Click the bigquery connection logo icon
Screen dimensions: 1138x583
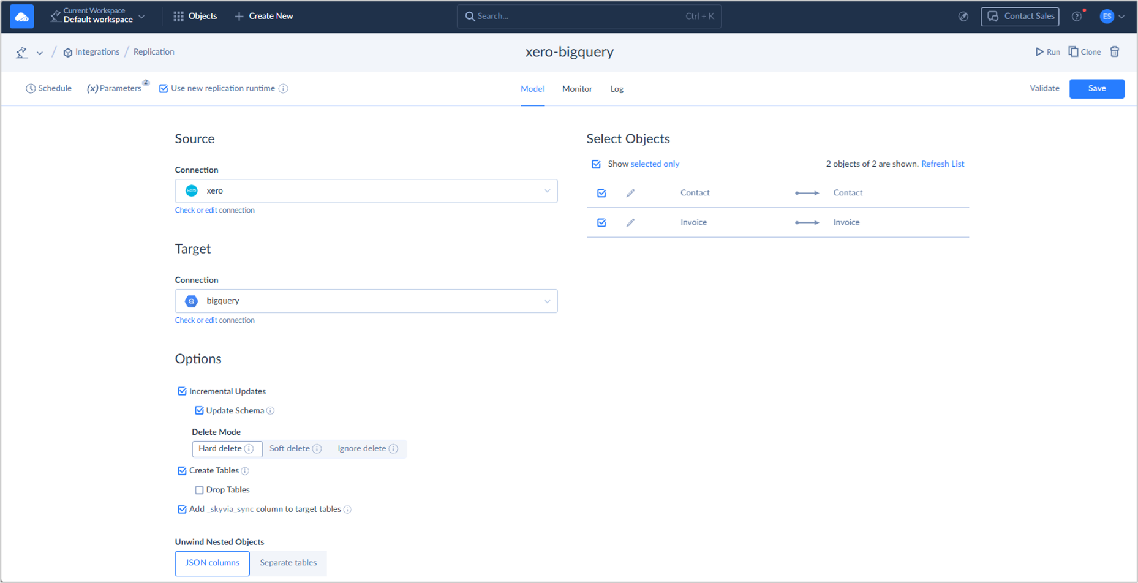point(192,301)
